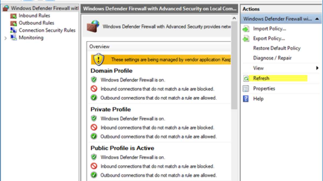Click the Refresh action icon
This screenshot has width=323, height=181.
click(x=246, y=79)
